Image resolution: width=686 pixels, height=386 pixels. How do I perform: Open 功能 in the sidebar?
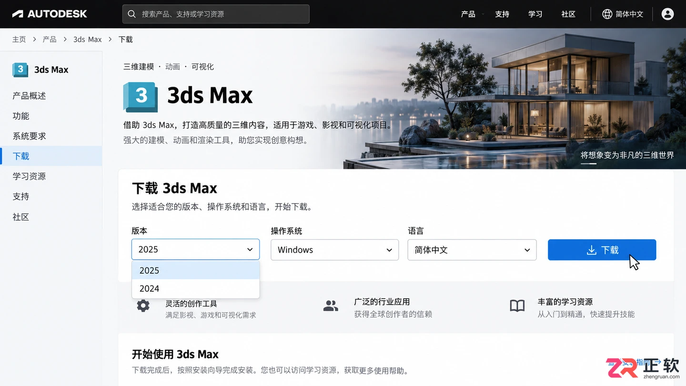click(x=21, y=116)
